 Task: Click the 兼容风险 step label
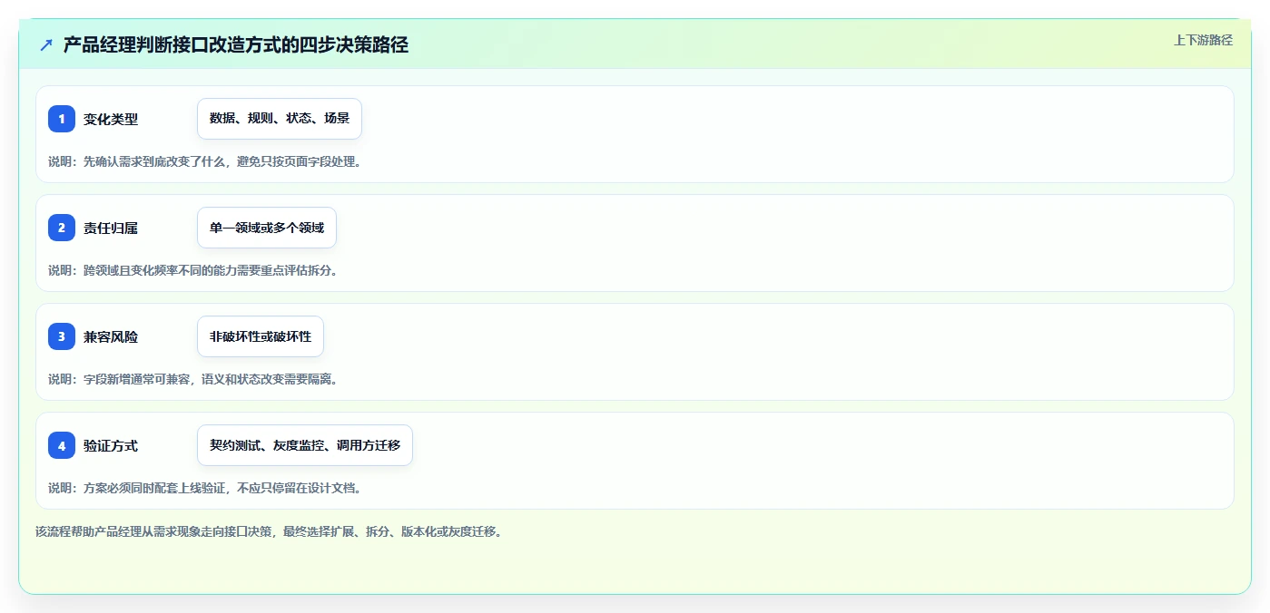(111, 336)
